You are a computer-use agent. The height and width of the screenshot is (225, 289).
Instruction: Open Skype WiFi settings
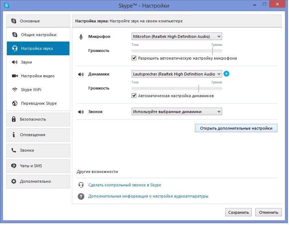click(x=38, y=90)
